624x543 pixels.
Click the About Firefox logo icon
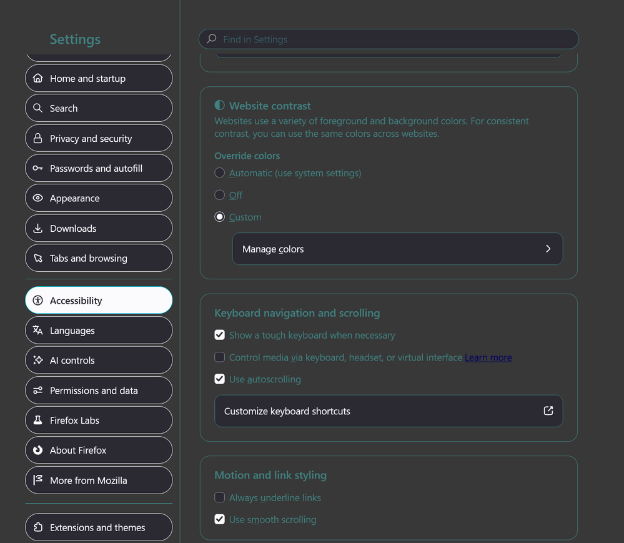point(38,450)
